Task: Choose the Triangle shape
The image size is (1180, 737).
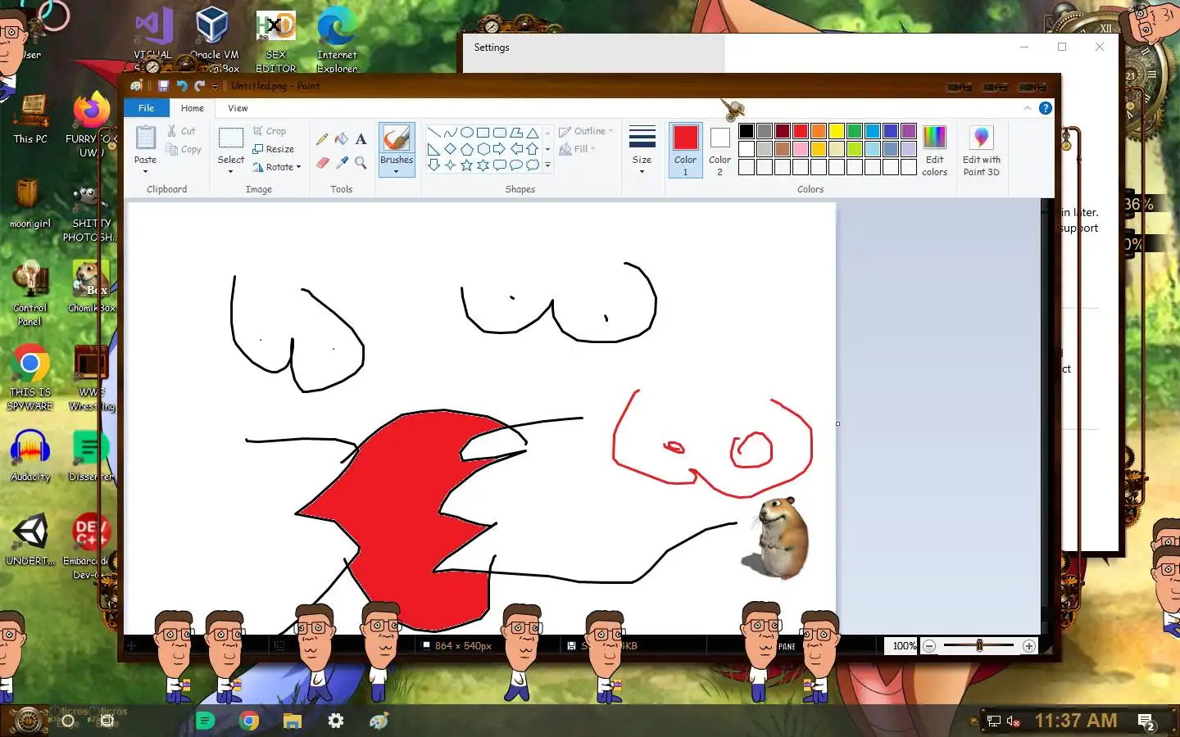Action: coord(533,133)
